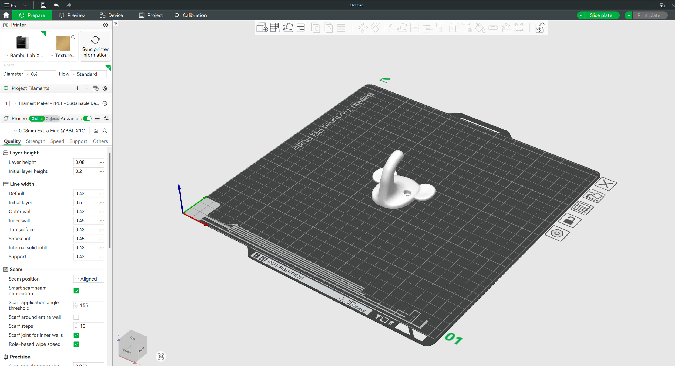
Task: Toggle the Advanced mode switch
Action: click(x=87, y=119)
